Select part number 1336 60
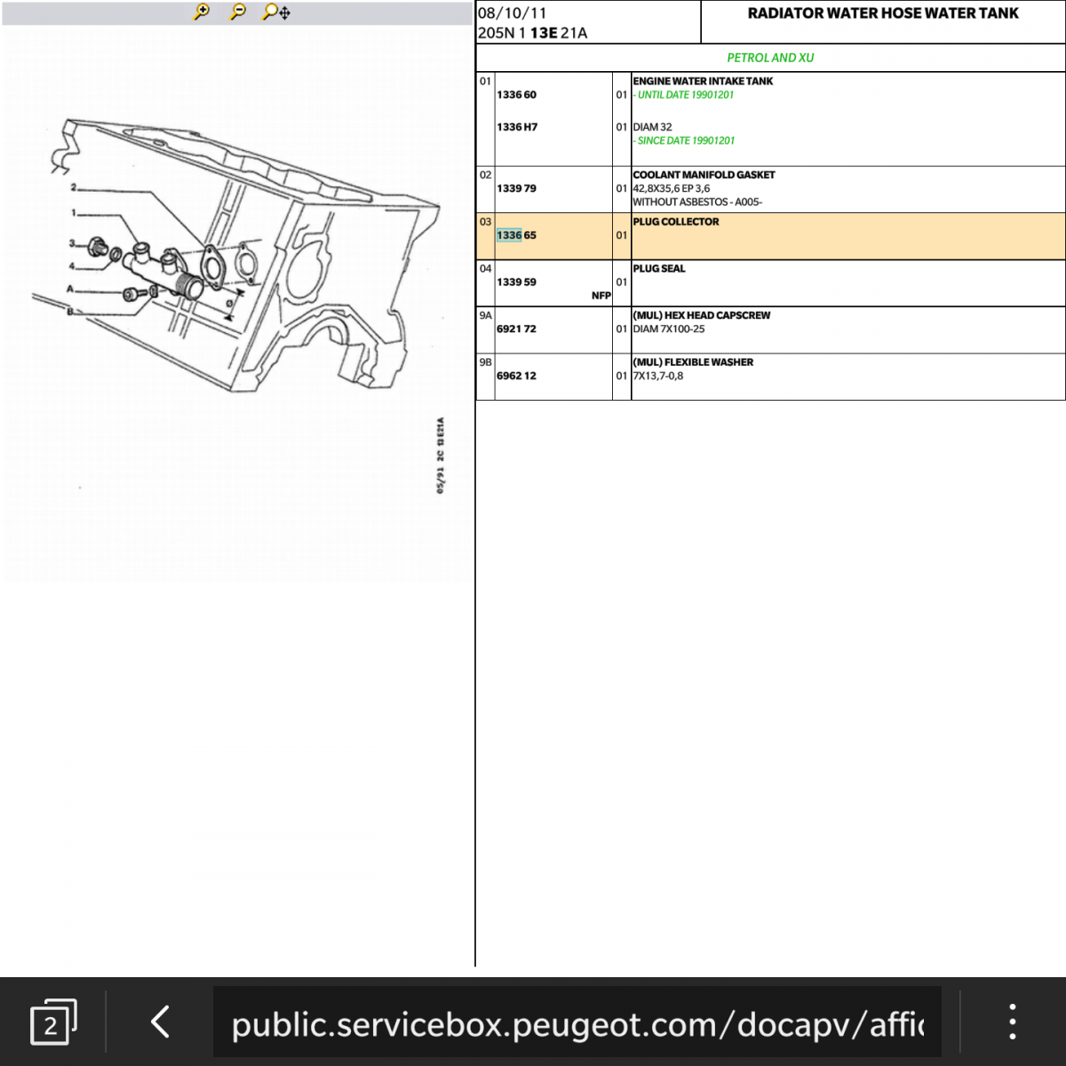Viewport: 1066px width, 1066px height. 516,95
